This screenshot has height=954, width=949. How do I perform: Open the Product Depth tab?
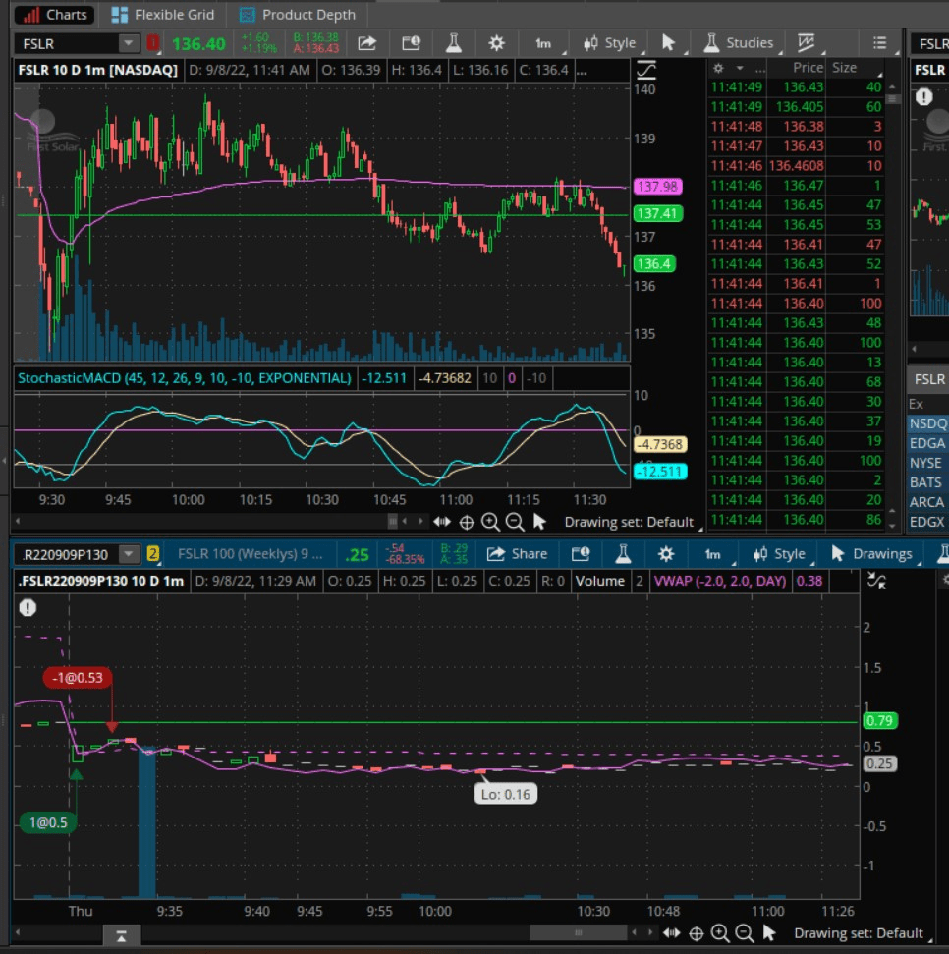tap(298, 15)
